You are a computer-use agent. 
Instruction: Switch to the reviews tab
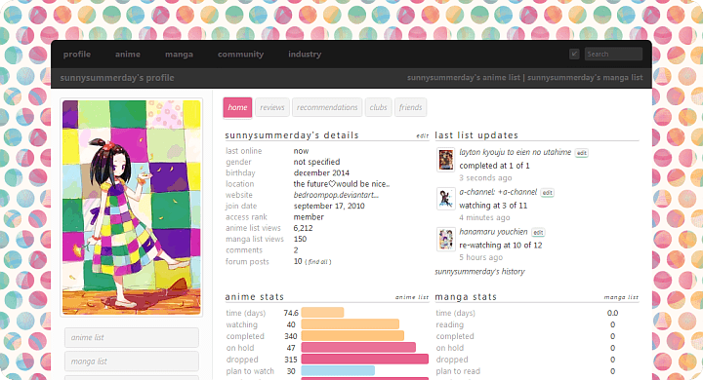[x=272, y=107]
